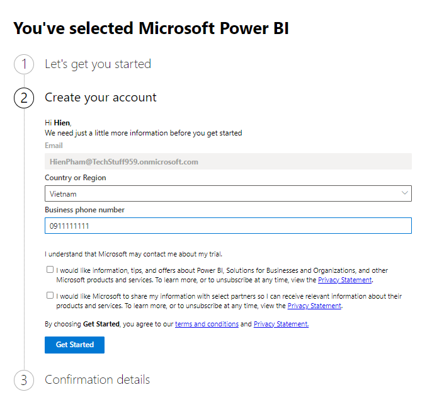
Task: Focus the Business phone number field
Action: 228,226
